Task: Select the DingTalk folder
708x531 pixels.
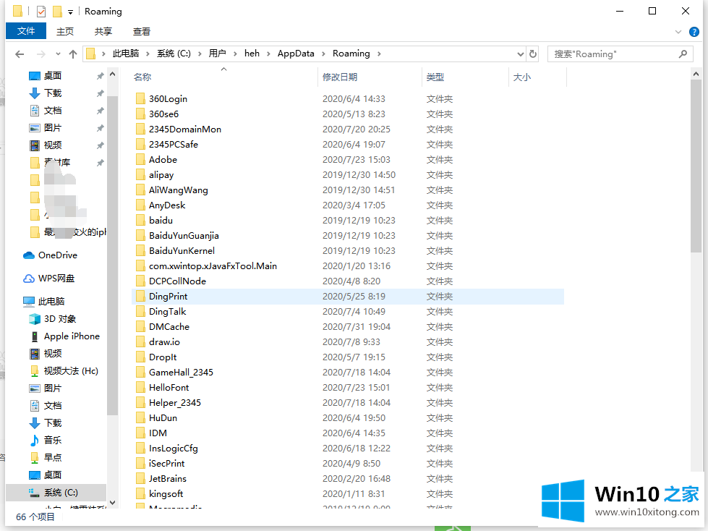Action: pyautogui.click(x=167, y=312)
